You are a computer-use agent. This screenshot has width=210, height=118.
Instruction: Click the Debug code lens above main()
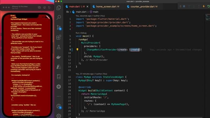(x=83, y=33)
